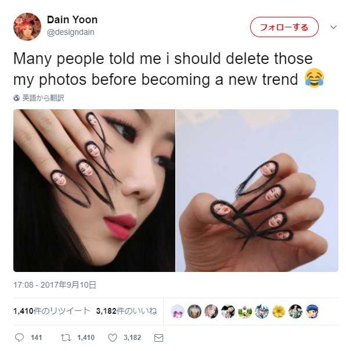The image size is (346, 351).
Task: Click 英語から翻訳 translate link
Action: pyautogui.click(x=43, y=98)
